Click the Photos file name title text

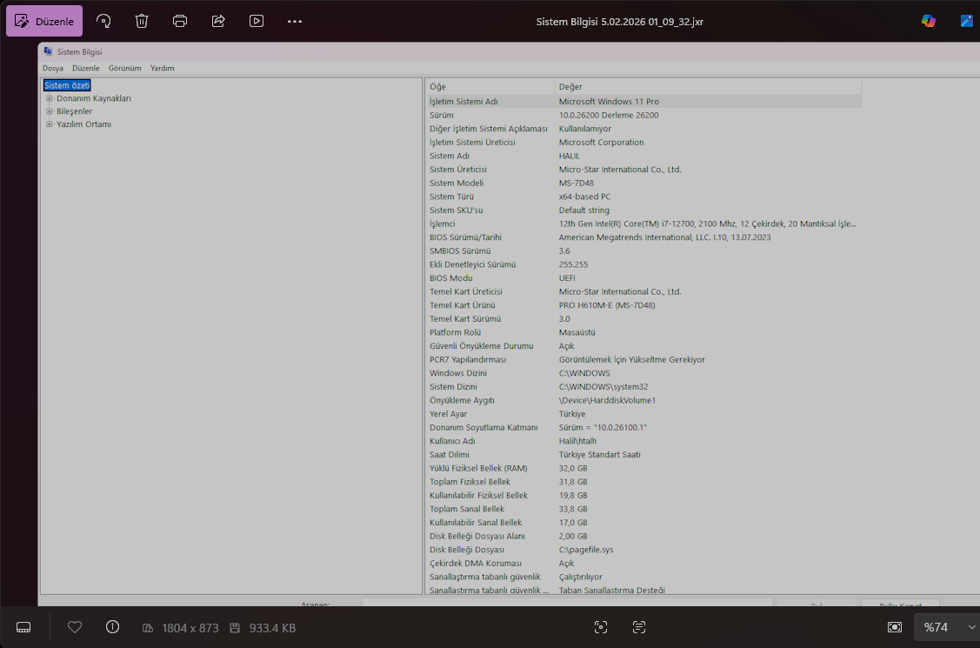(620, 21)
